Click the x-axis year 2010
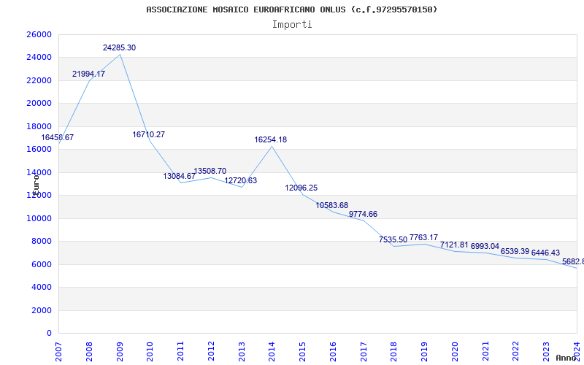 coord(150,352)
